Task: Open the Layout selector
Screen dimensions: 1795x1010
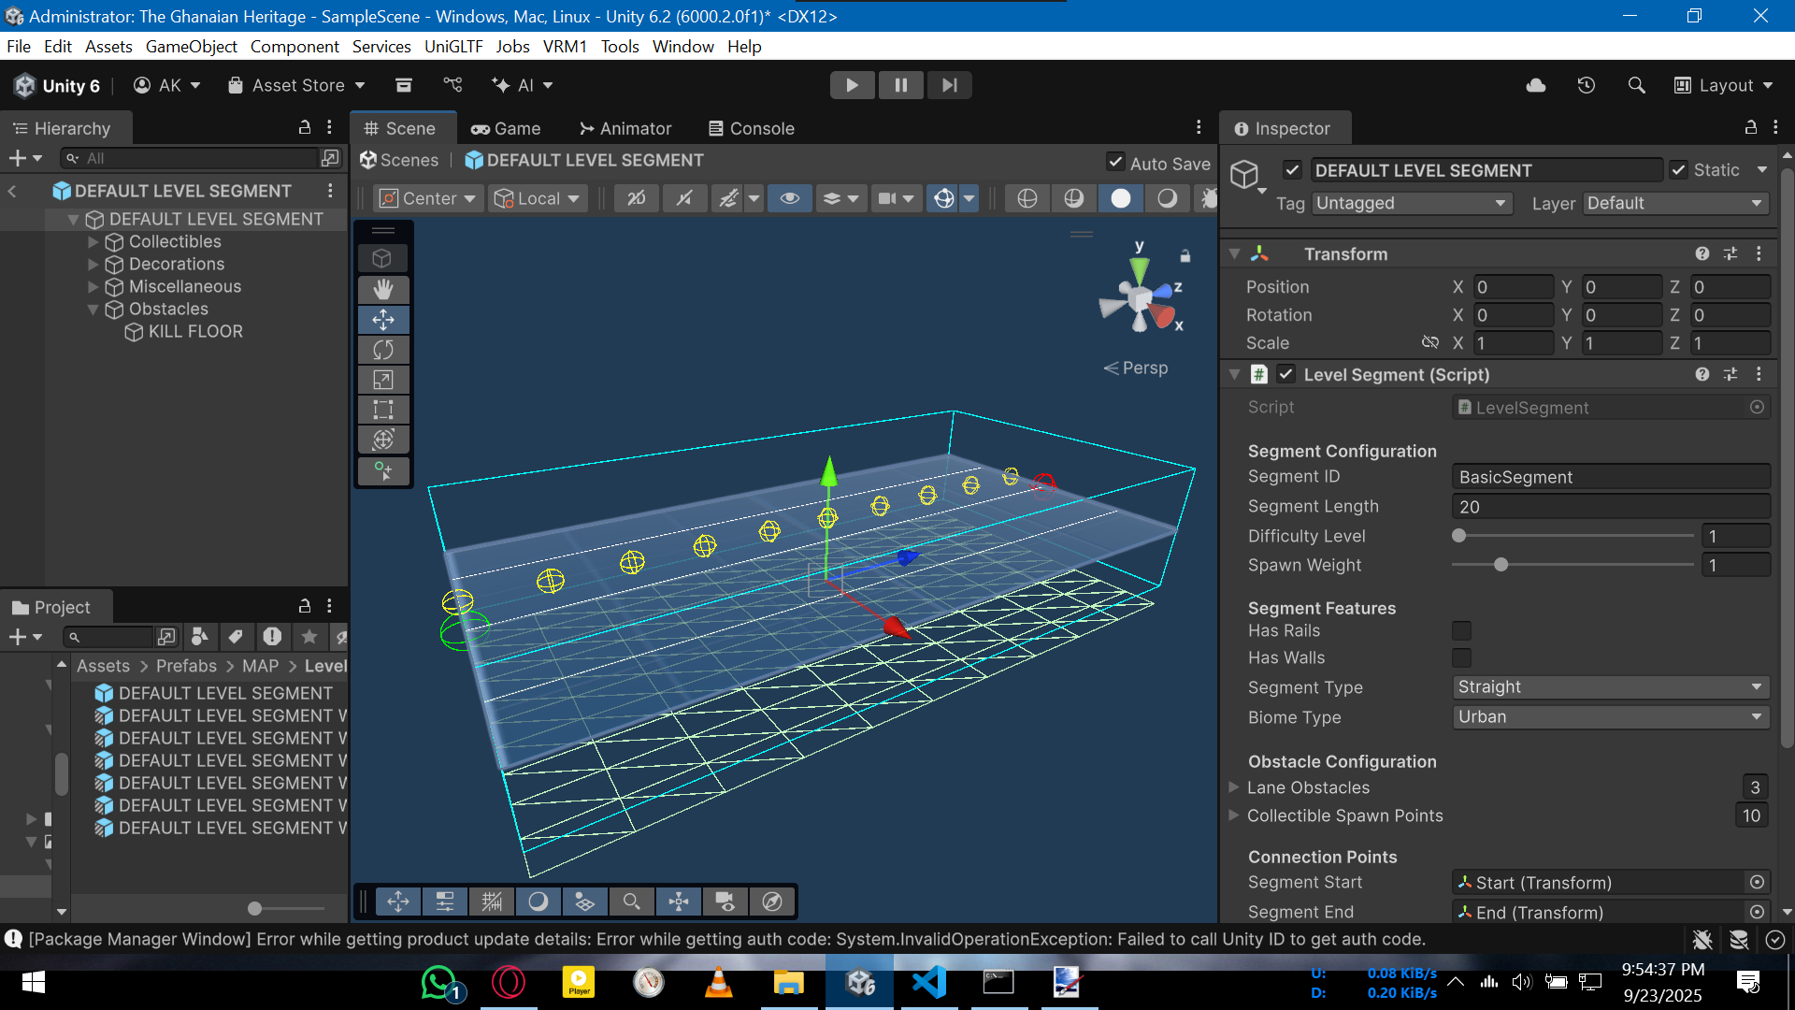Action: tap(1725, 85)
